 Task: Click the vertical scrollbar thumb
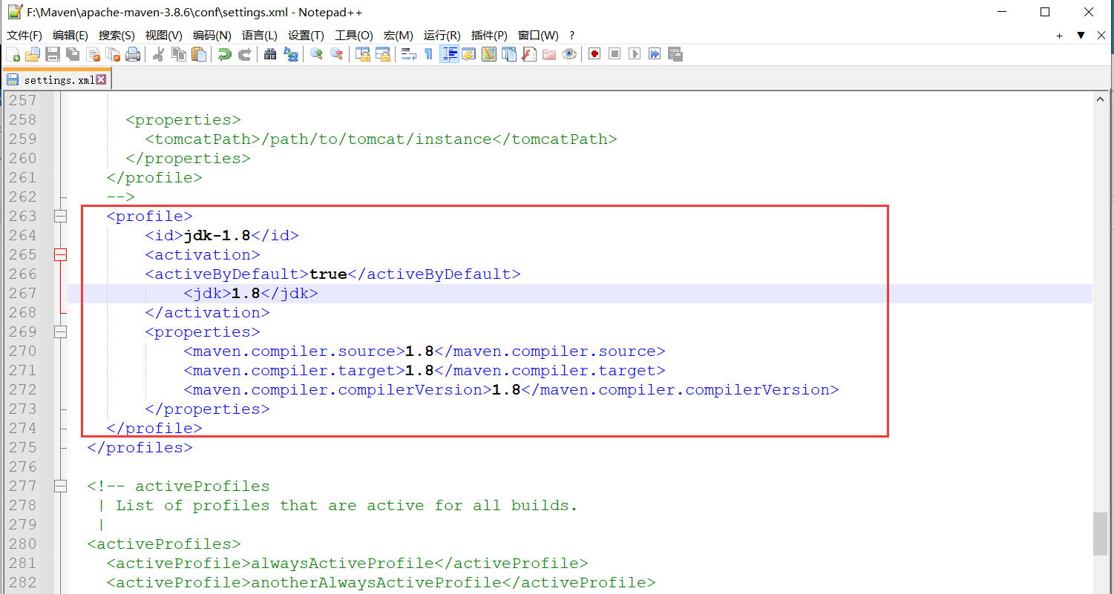pos(1100,533)
